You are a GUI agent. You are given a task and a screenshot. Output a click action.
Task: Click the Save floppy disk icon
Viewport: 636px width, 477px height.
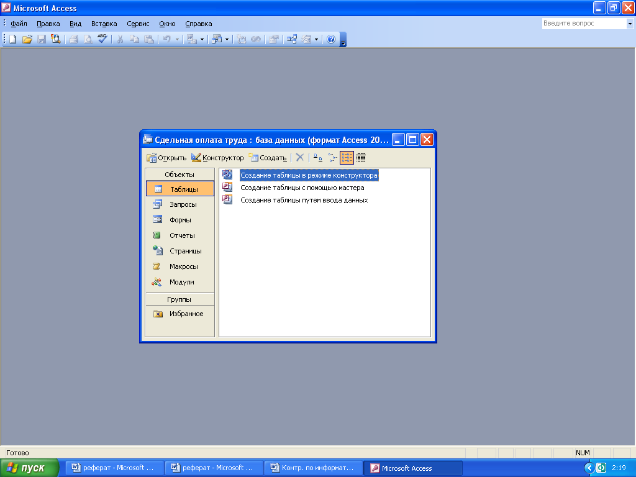[42, 39]
